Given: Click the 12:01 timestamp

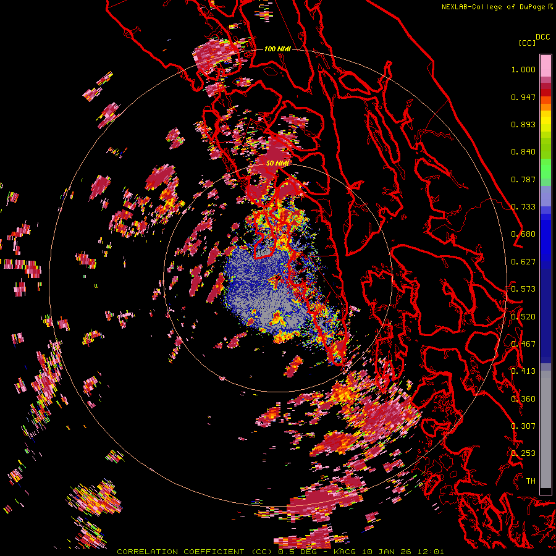Looking at the screenshot, I should point(430,552).
